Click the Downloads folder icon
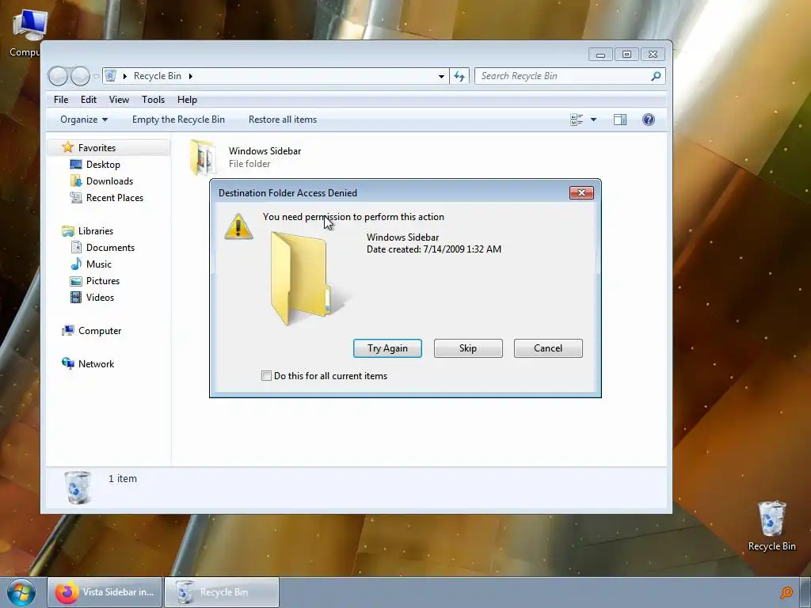This screenshot has width=811, height=608. click(76, 181)
